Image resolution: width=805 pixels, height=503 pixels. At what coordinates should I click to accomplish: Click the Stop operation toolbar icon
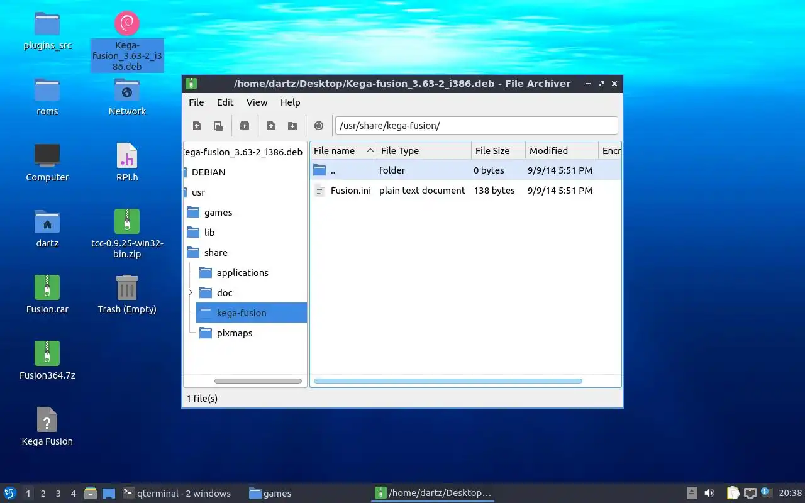click(x=319, y=126)
